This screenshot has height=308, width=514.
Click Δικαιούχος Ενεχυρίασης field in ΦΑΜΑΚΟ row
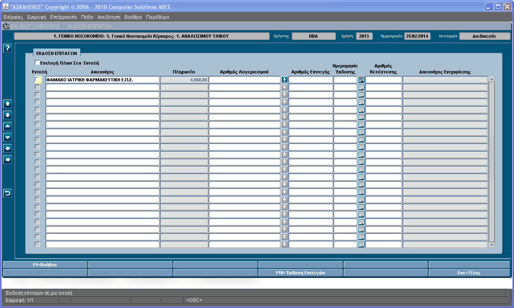coord(445,80)
